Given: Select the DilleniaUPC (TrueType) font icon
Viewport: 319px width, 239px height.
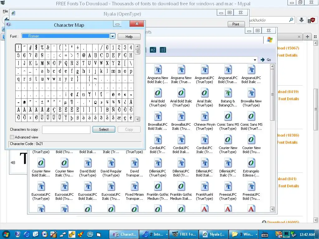Looking at the screenshot, I should tap(158, 163).
